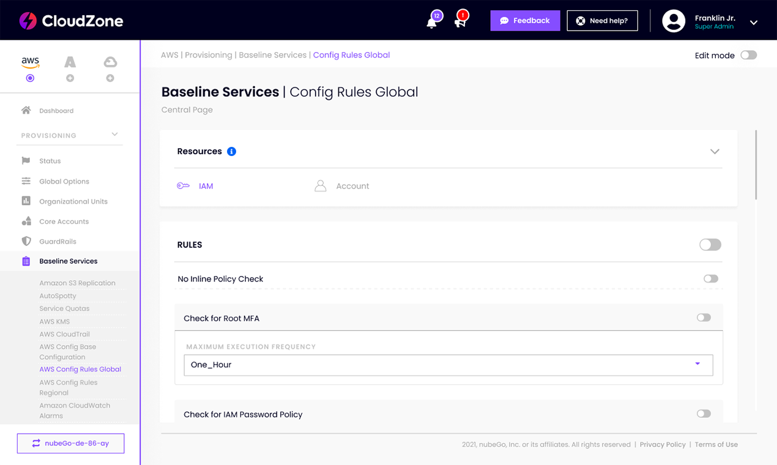
Task: Click the user avatar icon
Action: coord(674,21)
